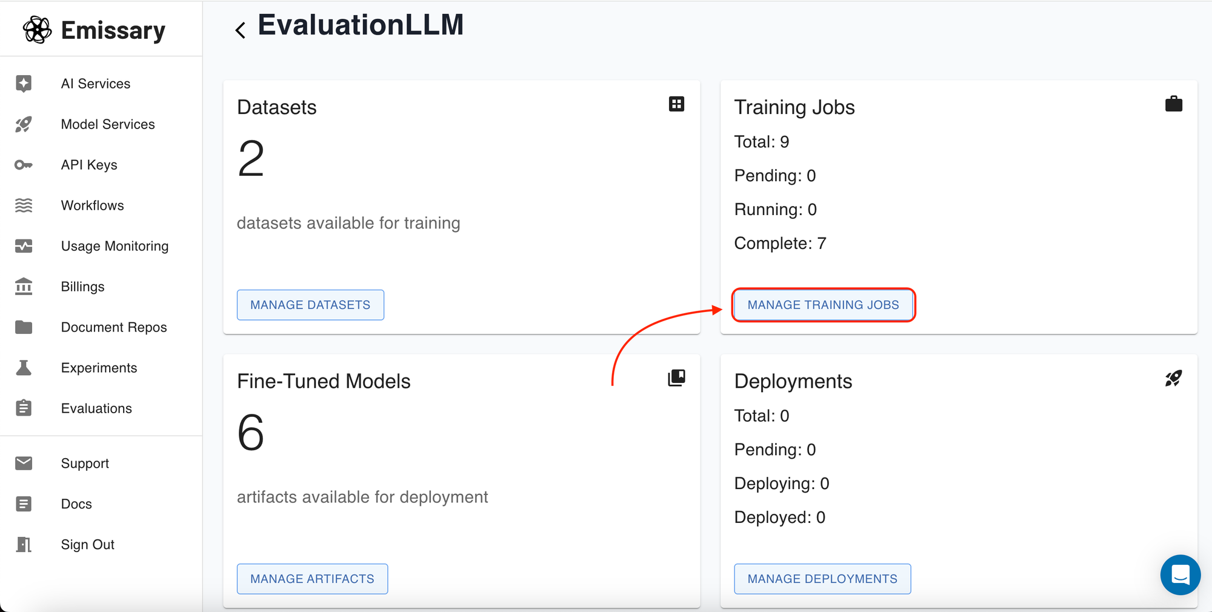Click the Deployments card rocket icon
Image resolution: width=1212 pixels, height=612 pixels.
(1174, 379)
